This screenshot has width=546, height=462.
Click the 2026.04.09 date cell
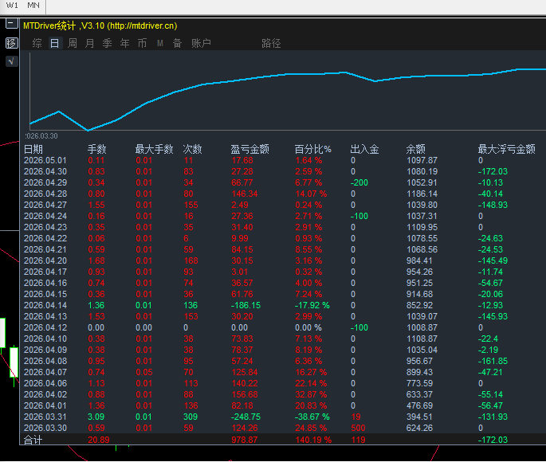[45, 350]
